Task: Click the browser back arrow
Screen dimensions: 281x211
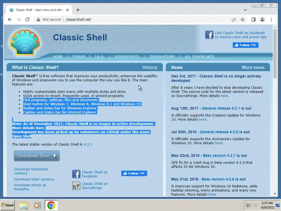Action: 10,20
